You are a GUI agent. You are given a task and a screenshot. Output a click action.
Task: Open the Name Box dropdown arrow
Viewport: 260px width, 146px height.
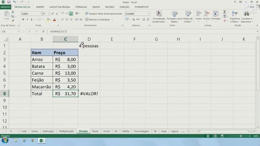pos(18,31)
